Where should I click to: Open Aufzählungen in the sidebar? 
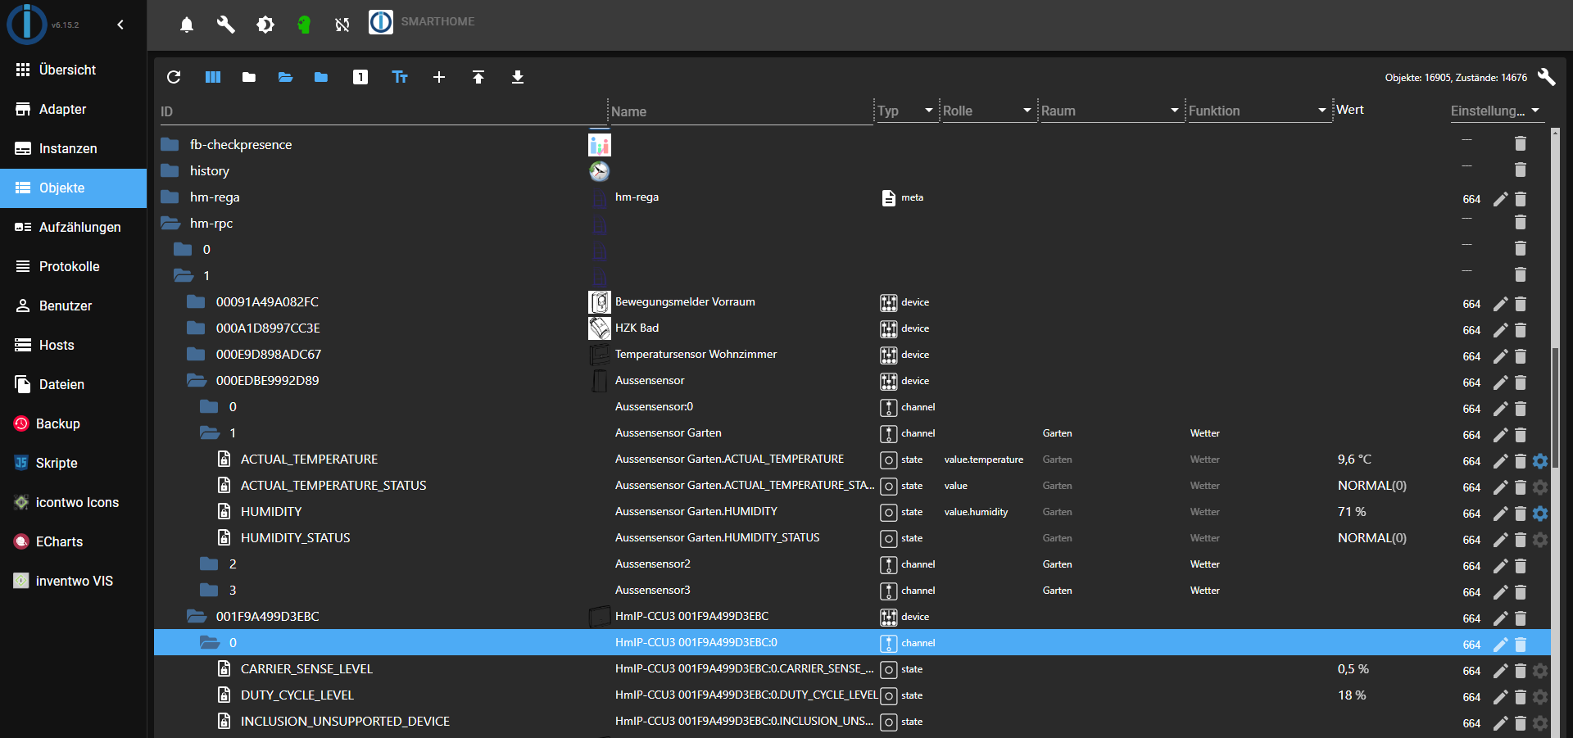[x=74, y=227]
